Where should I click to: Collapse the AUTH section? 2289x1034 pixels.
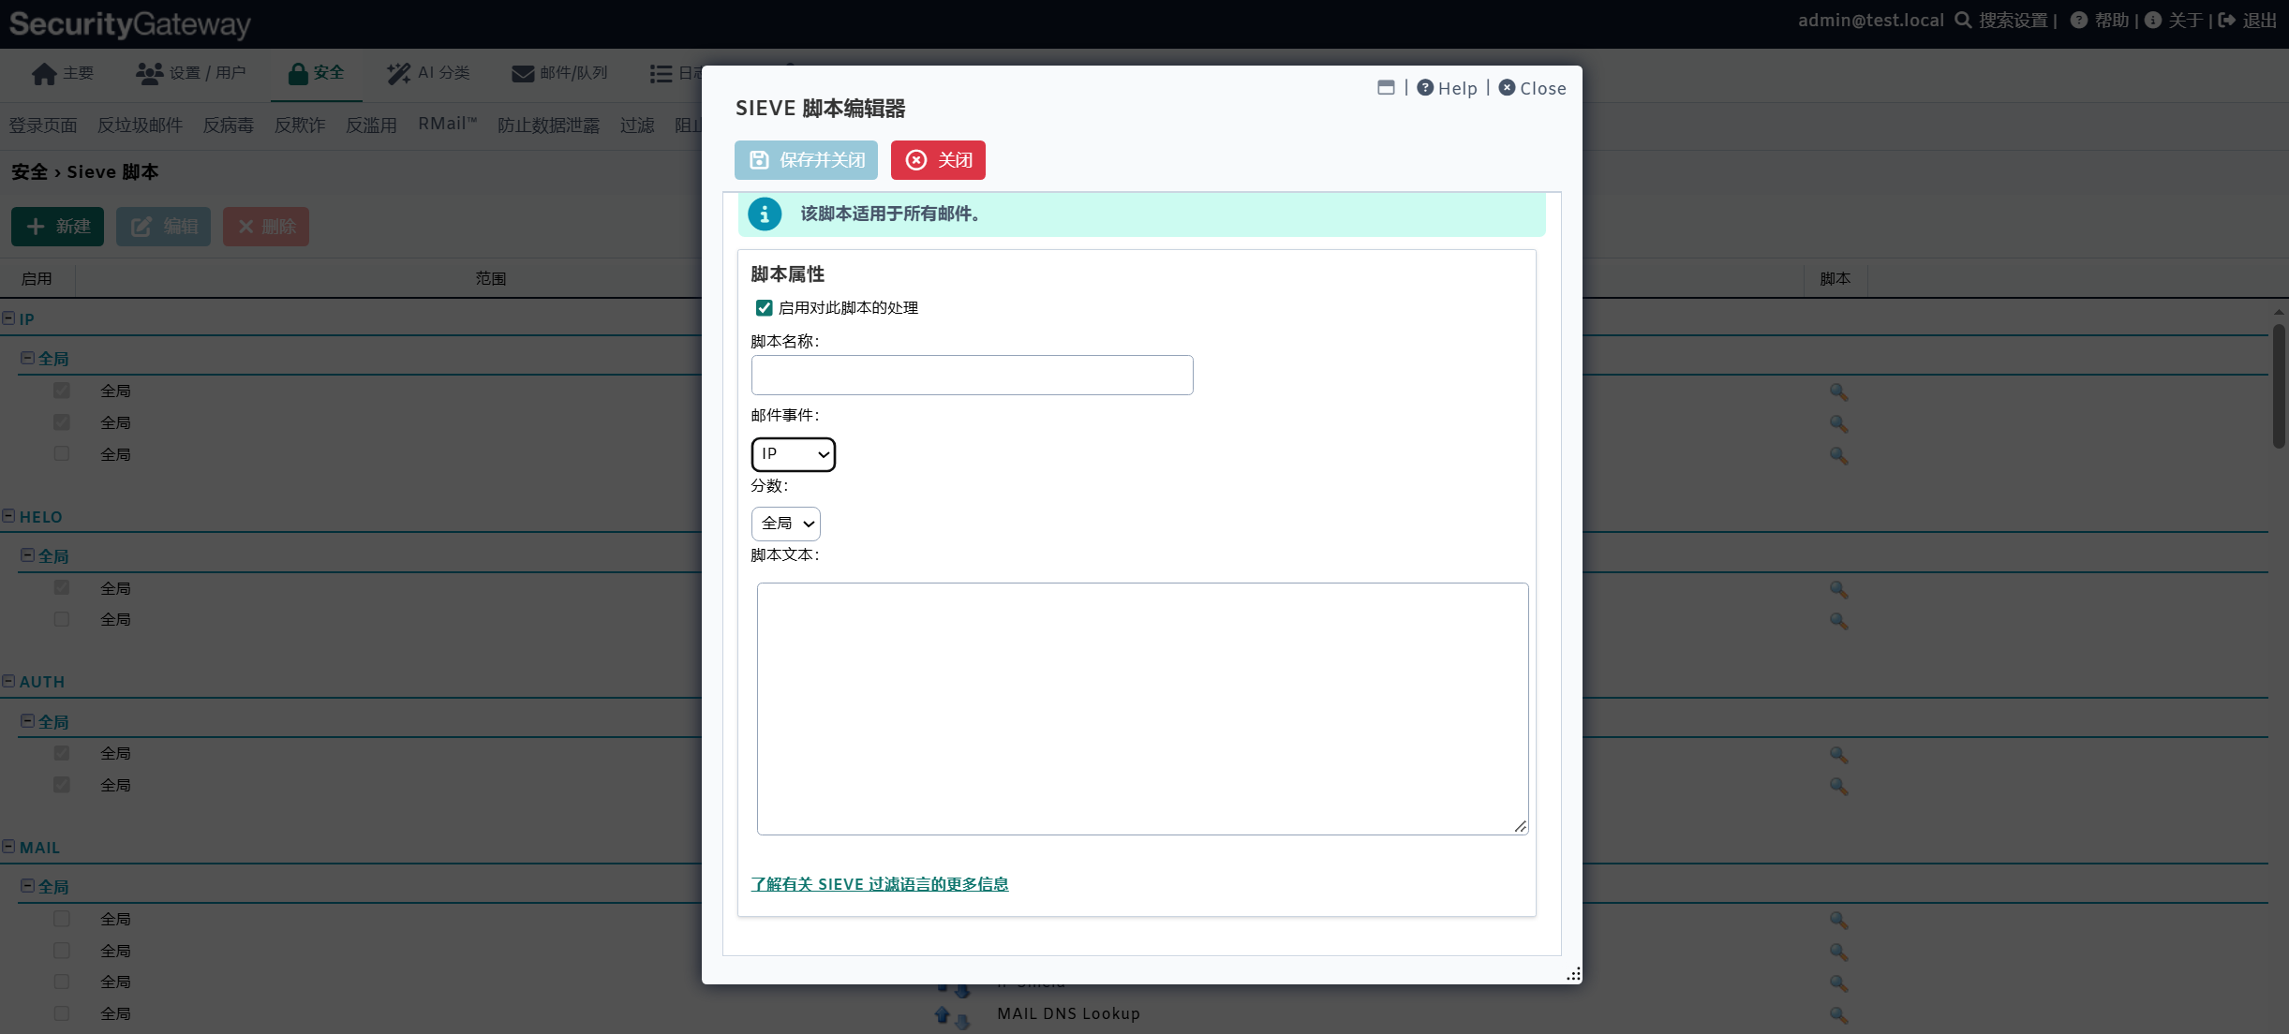tap(8, 681)
